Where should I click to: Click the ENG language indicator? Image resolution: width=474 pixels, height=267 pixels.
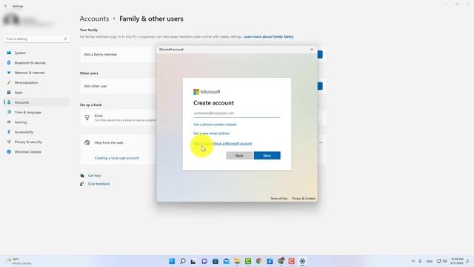[429, 261]
